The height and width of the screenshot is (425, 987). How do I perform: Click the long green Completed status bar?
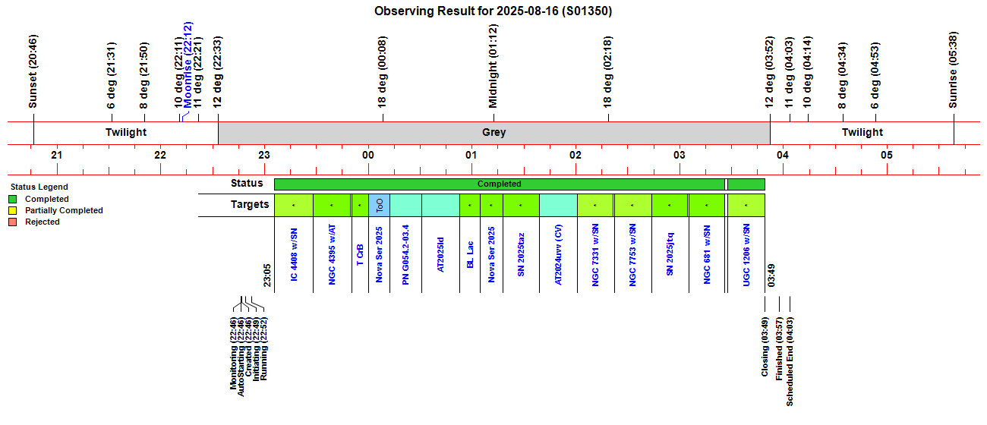point(499,184)
